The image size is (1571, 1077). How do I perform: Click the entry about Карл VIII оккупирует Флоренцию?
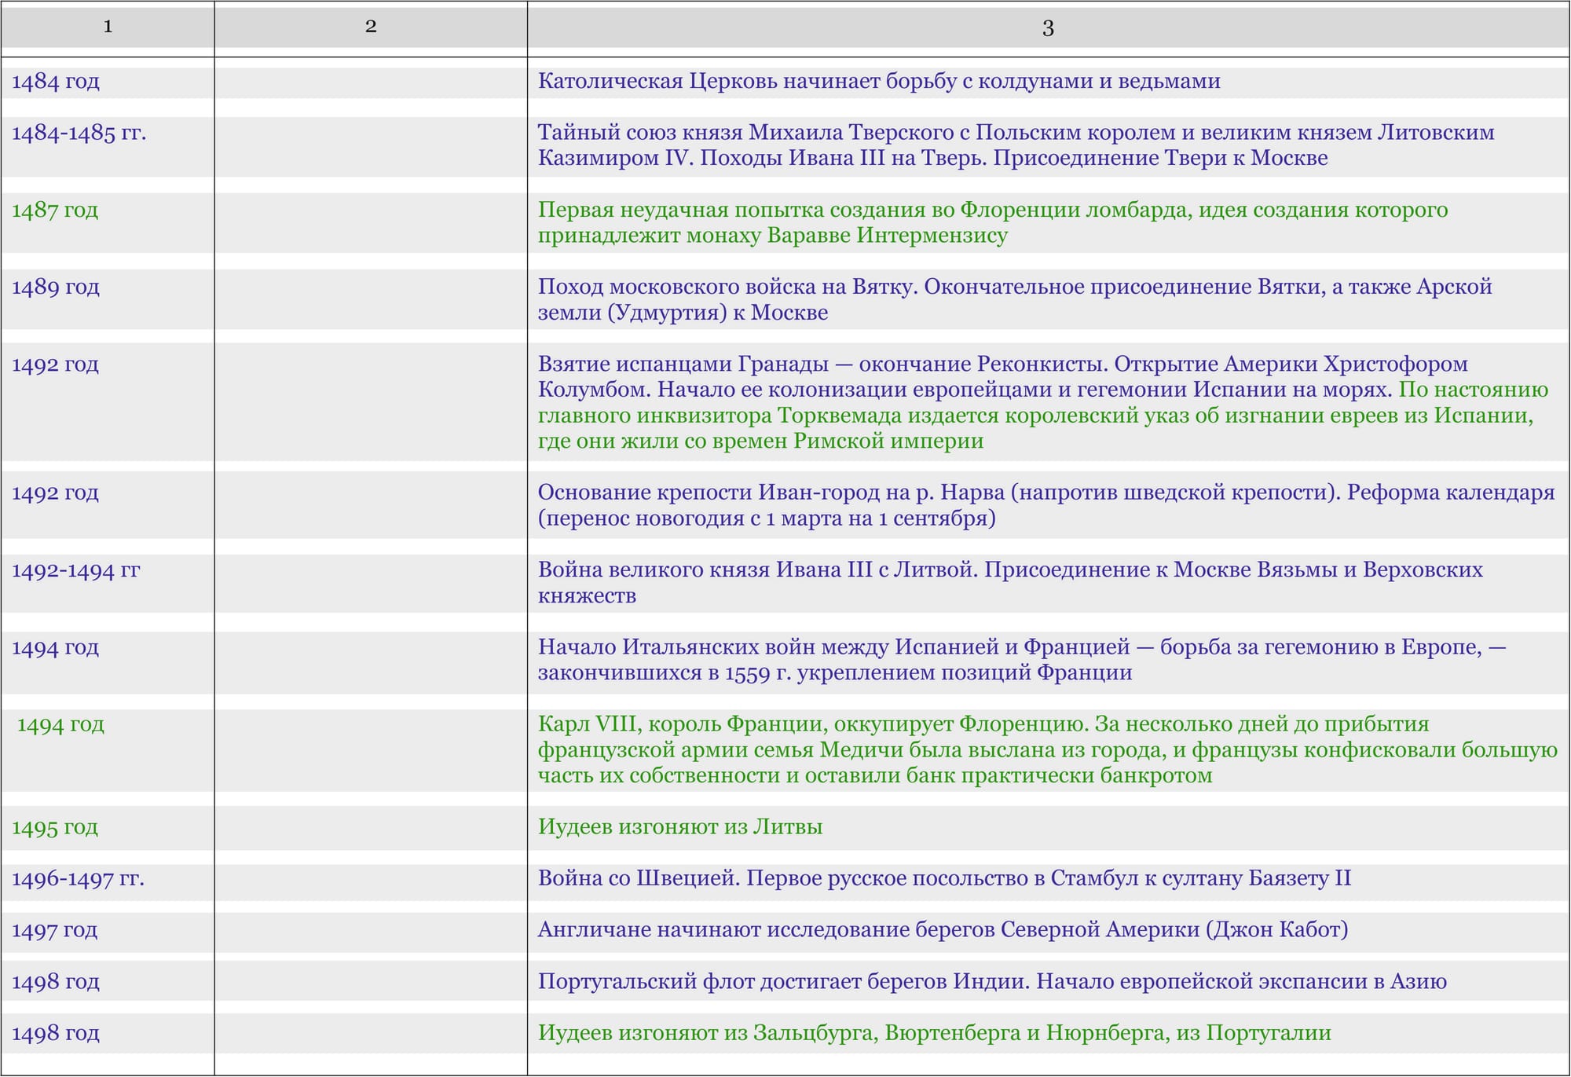1048,749
